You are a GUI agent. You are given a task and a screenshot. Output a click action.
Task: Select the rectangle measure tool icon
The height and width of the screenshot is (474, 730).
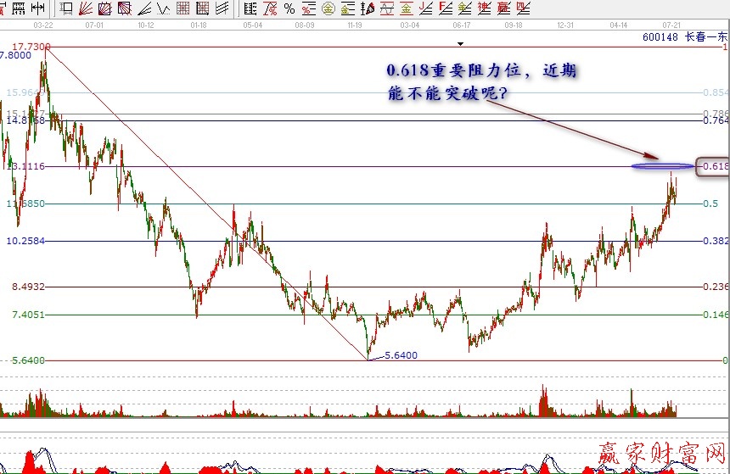tap(65, 8)
